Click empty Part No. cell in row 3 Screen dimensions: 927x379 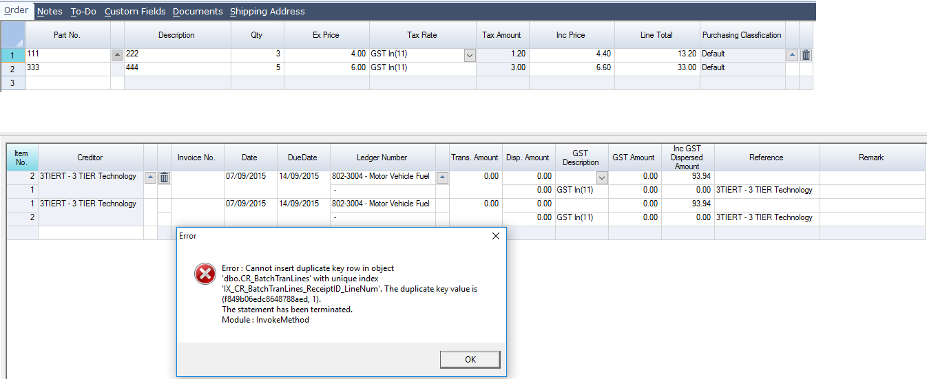click(x=67, y=83)
